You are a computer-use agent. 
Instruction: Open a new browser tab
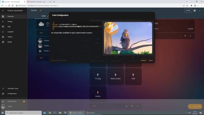(54, 2)
